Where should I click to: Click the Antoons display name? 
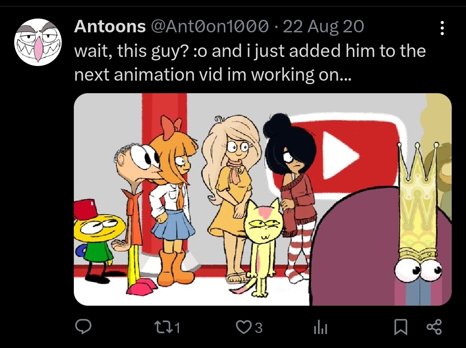click(x=110, y=27)
